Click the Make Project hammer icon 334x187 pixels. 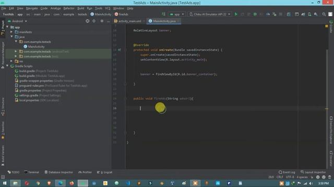point(163,14)
